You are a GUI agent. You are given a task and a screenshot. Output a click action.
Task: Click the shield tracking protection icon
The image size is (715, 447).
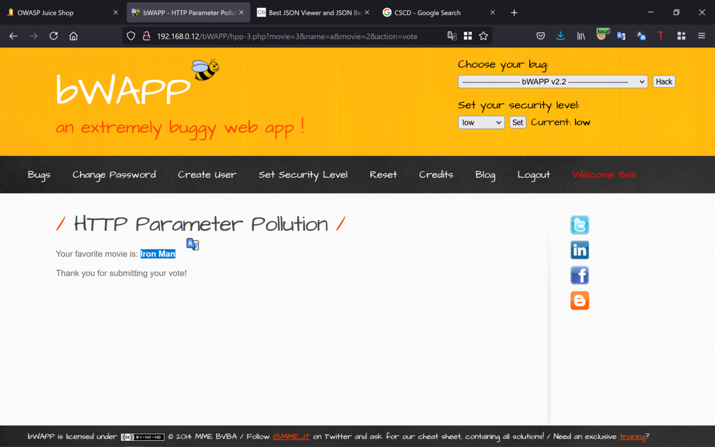pos(131,36)
